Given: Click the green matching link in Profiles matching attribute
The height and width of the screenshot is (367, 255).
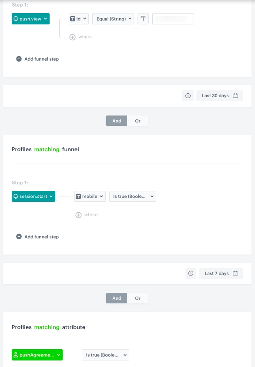Looking at the screenshot, I should click(x=47, y=327).
